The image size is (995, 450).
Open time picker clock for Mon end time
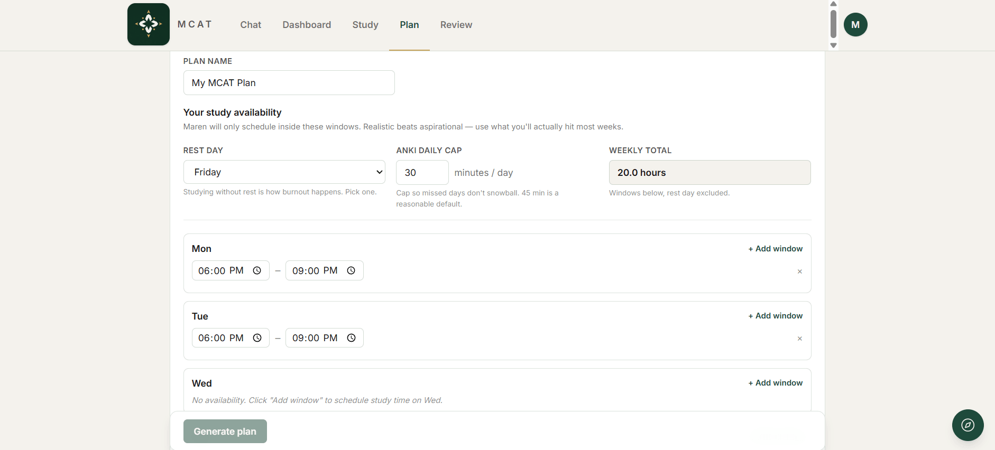[351, 270]
